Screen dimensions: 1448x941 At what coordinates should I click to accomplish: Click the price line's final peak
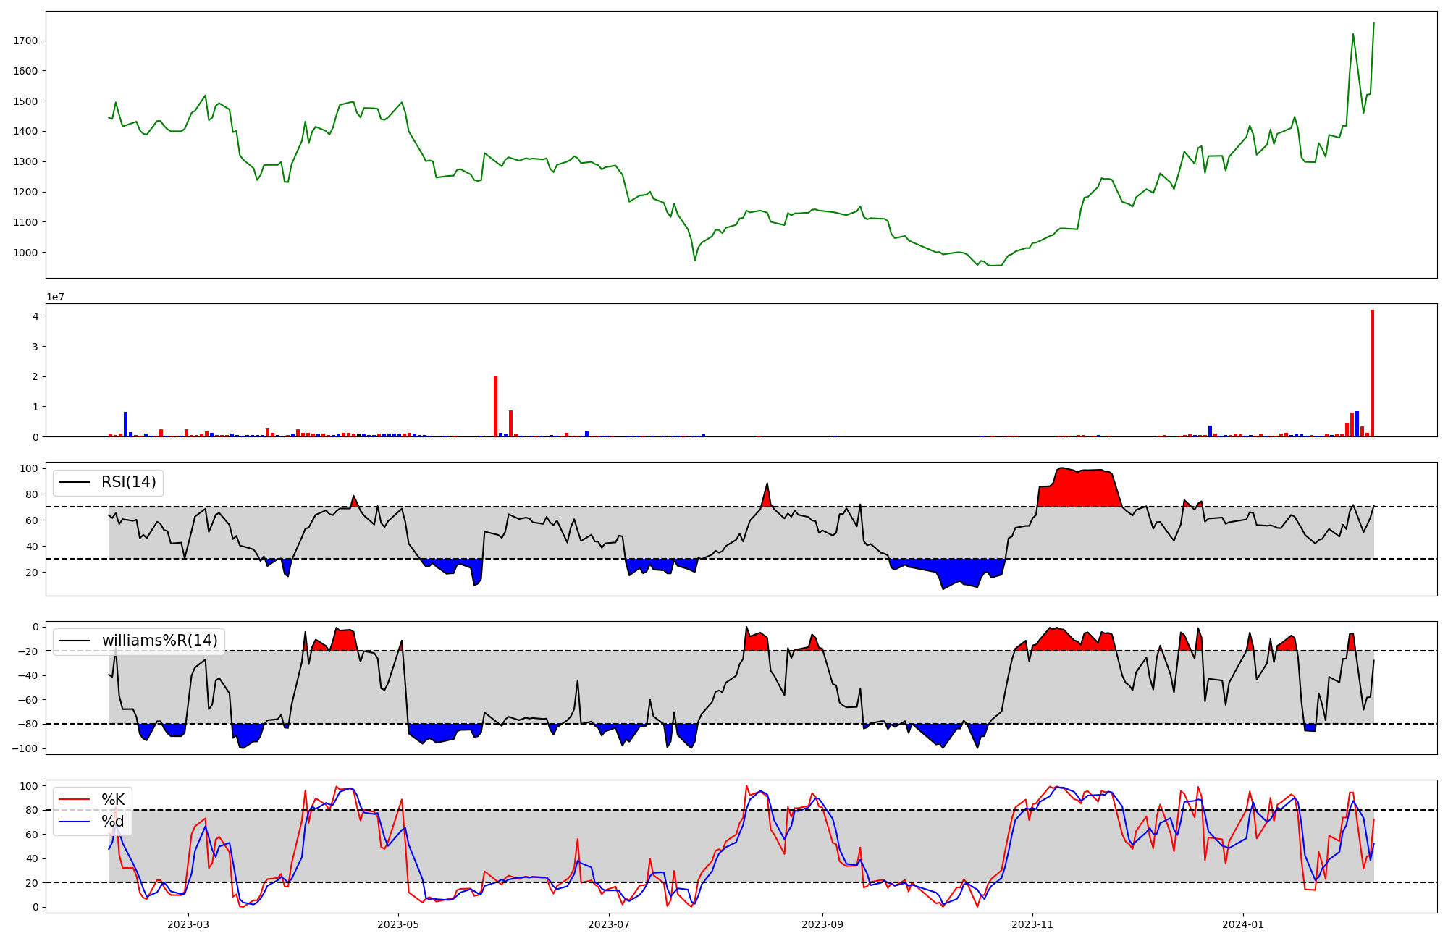click(x=1373, y=23)
